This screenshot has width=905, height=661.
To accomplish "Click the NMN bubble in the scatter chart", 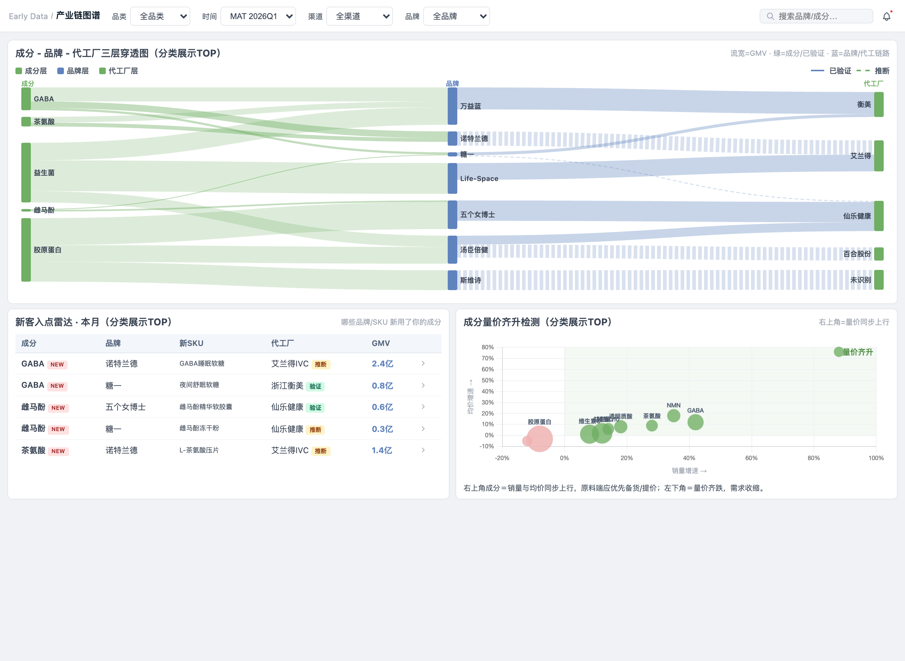I will 674,415.
